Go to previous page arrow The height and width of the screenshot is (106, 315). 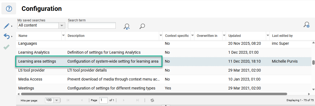click(x=82, y=100)
